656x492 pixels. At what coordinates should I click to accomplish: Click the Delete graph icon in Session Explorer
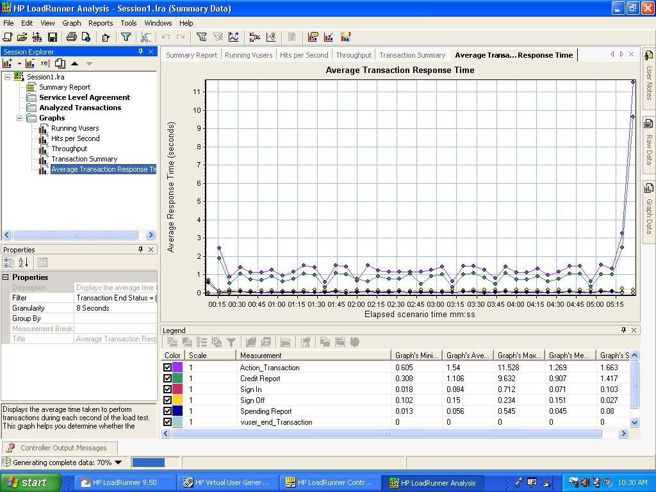coord(30,63)
